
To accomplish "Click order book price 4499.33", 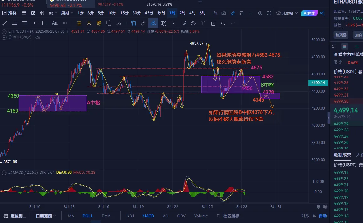I will tap(341, 83).
